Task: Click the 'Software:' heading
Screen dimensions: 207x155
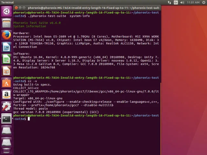Action: tap(21, 54)
